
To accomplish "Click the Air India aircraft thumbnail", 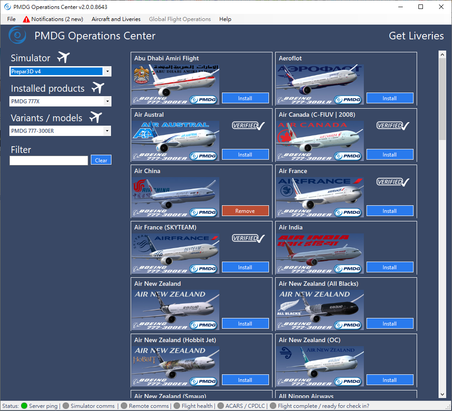I will coord(320,254).
